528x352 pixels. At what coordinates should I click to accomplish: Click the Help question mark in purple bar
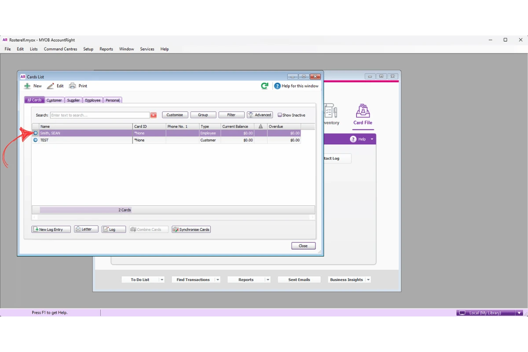353,139
